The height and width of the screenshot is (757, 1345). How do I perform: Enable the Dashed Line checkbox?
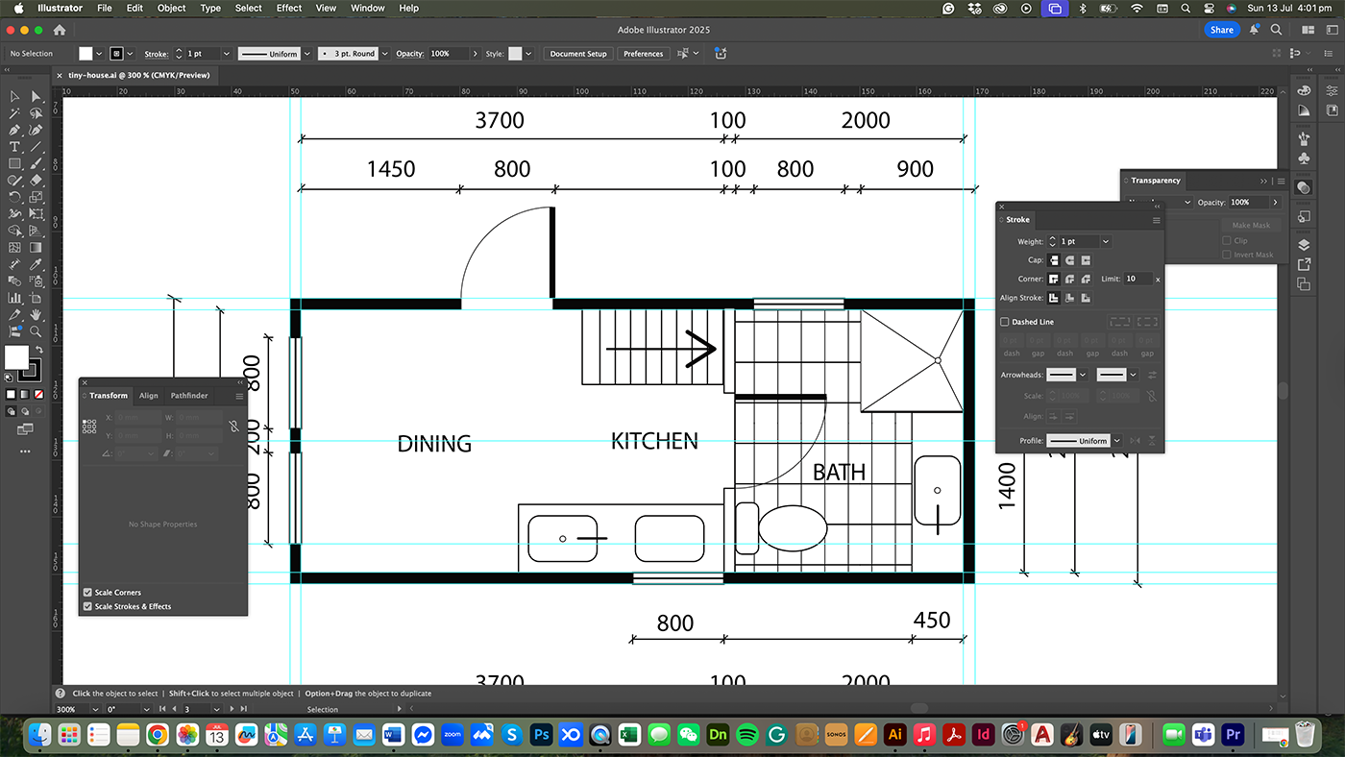[1005, 322]
